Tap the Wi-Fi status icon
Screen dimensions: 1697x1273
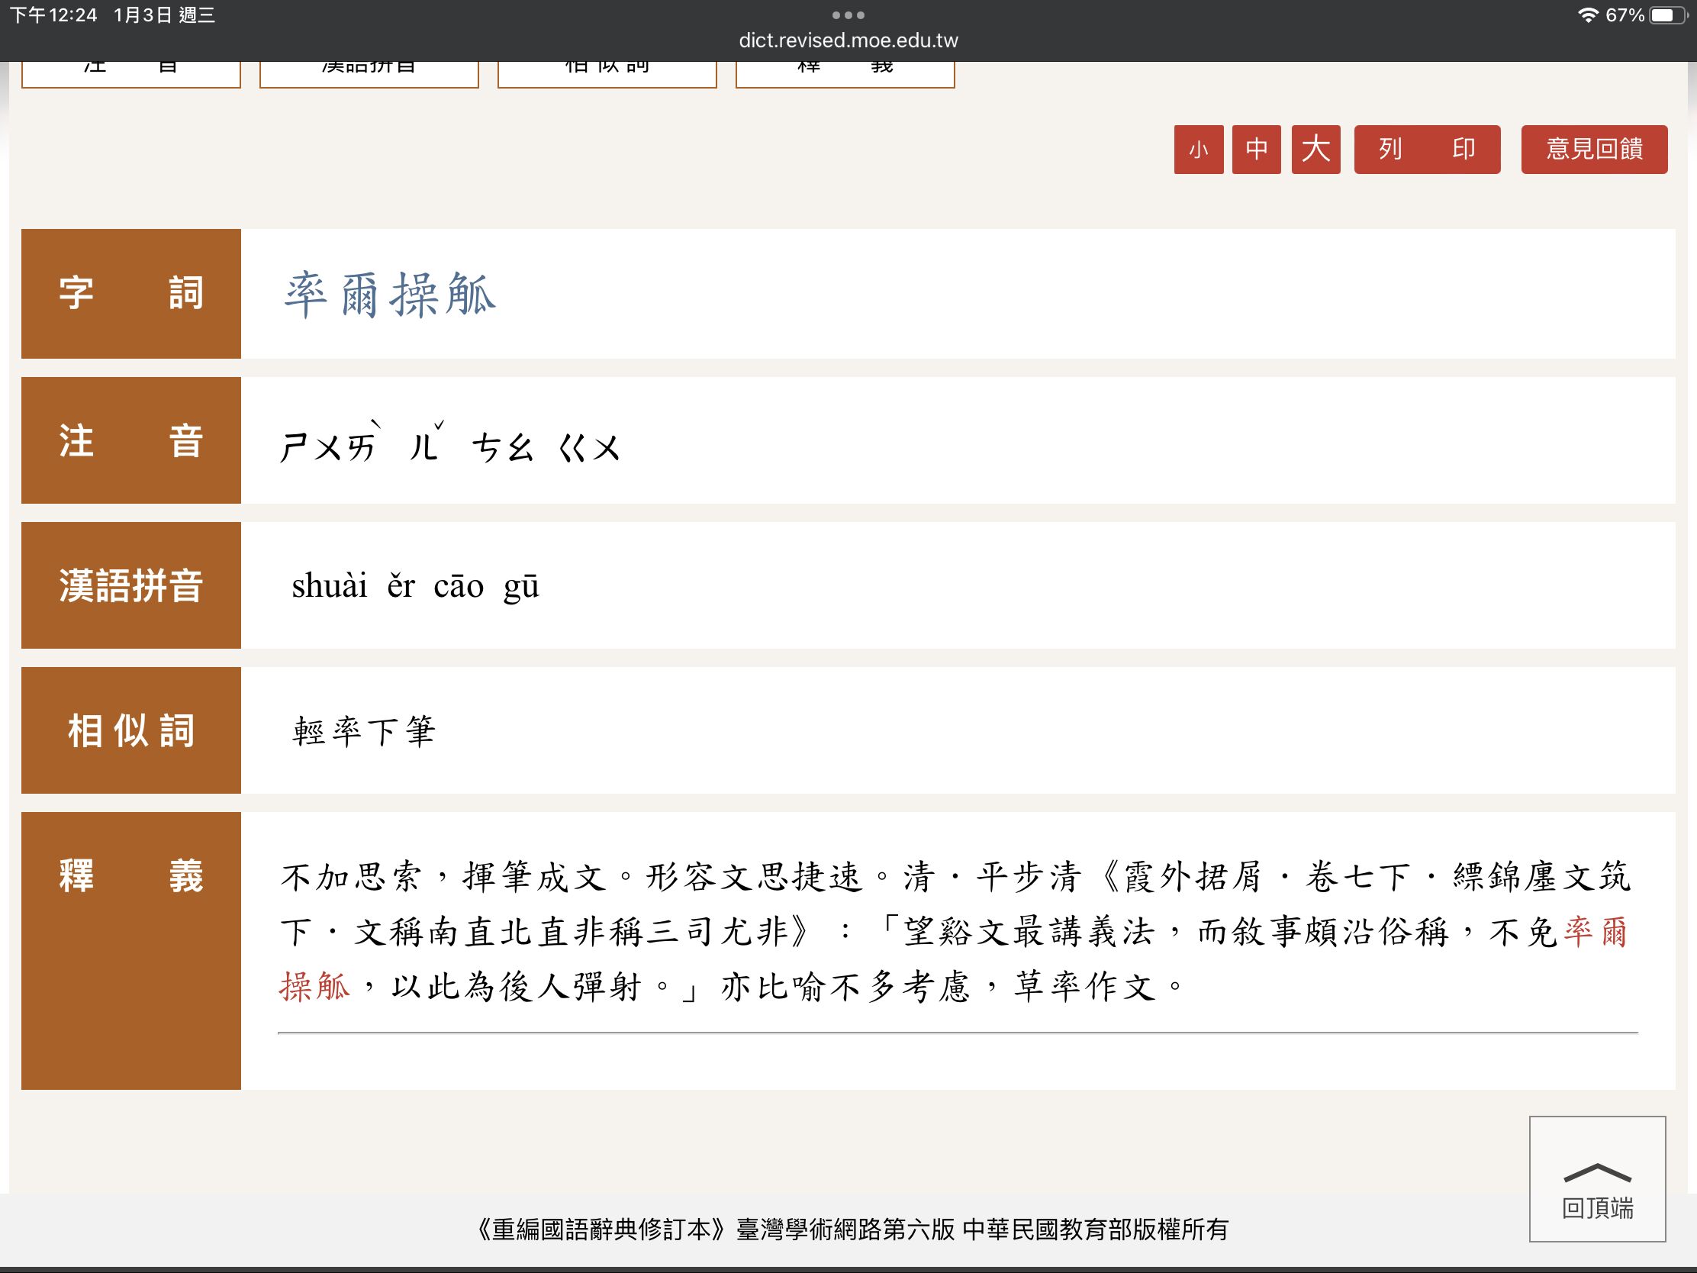pyautogui.click(x=1587, y=15)
